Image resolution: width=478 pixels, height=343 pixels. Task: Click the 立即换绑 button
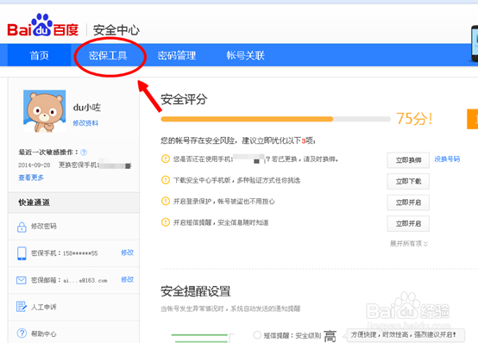coord(408,160)
